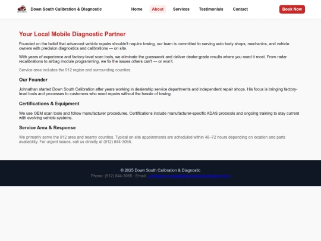Open the Testimonials nav item
Viewport: 321px width, 241px height.
coord(211,9)
